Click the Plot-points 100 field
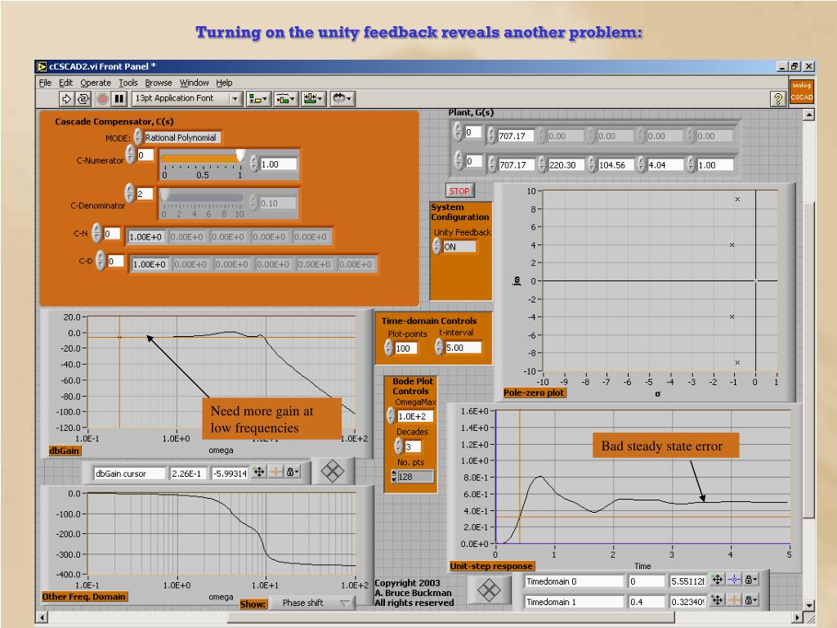 405,348
